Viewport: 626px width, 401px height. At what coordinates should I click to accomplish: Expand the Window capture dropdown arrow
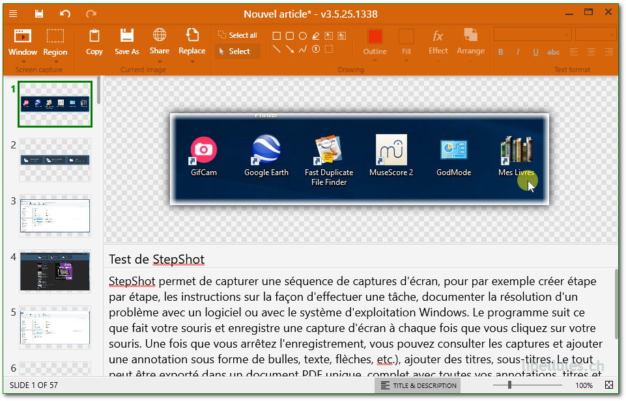coord(23,61)
